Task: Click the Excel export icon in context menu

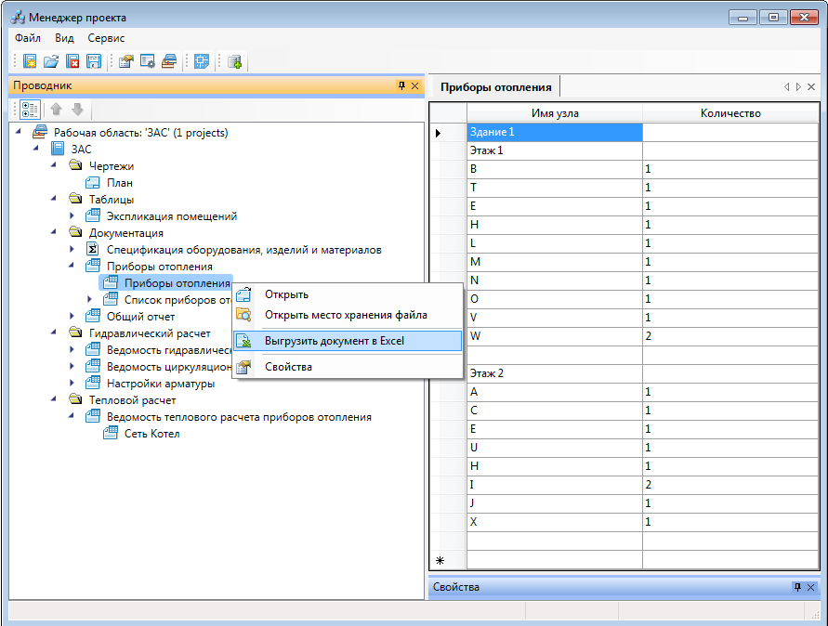Action: coord(243,341)
